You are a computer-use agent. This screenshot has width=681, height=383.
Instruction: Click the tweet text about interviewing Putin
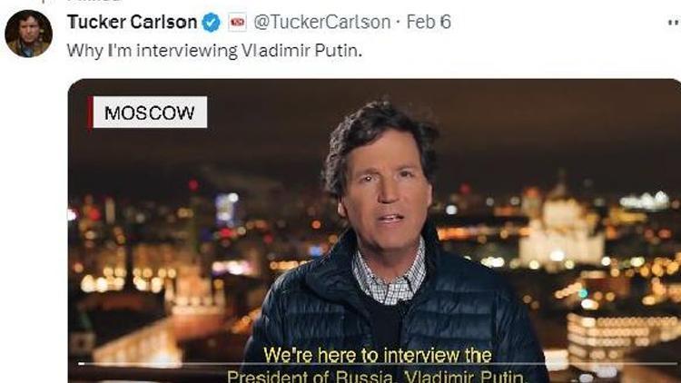pyautogui.click(x=214, y=51)
